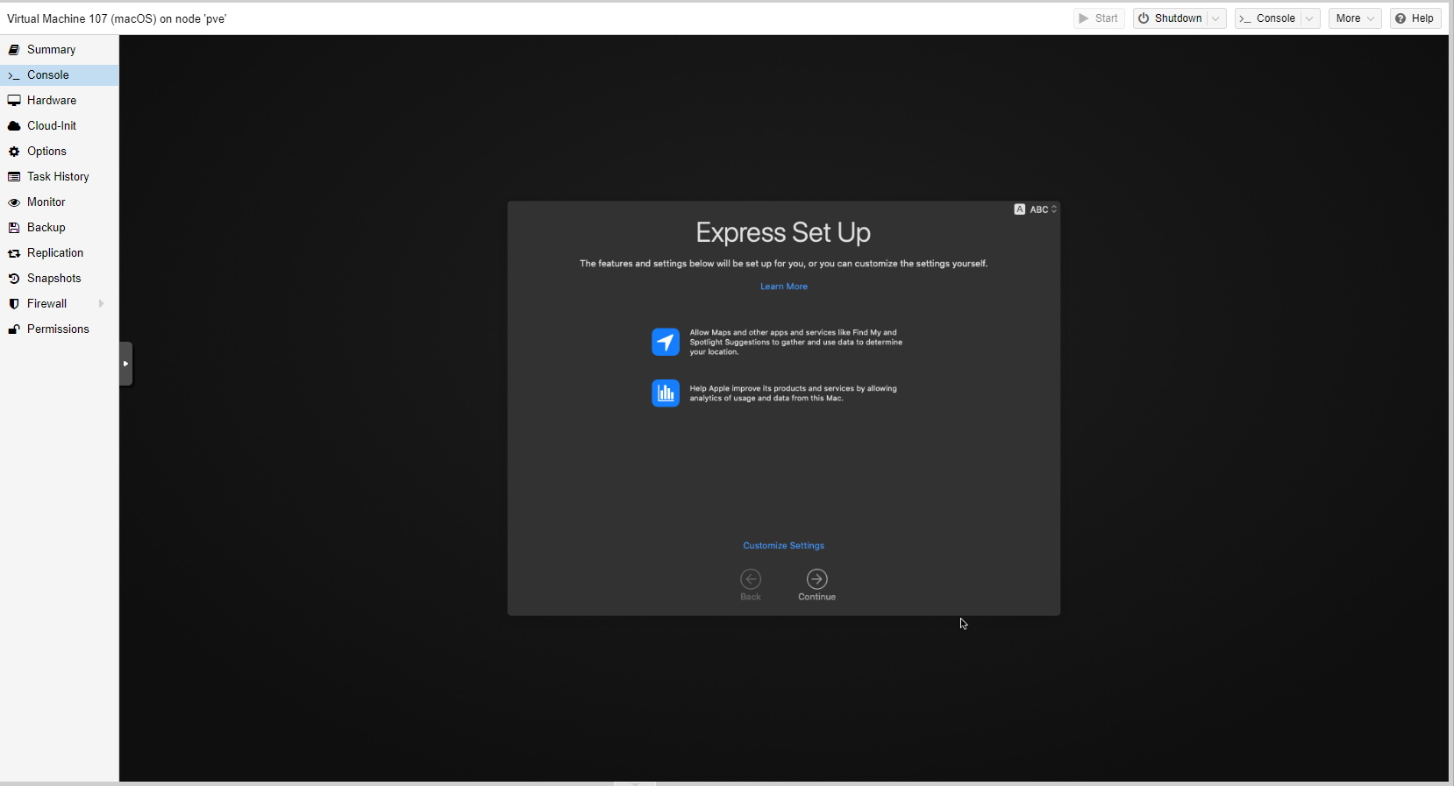
Task: Click the Analytics bar chart icon
Action: pos(666,393)
